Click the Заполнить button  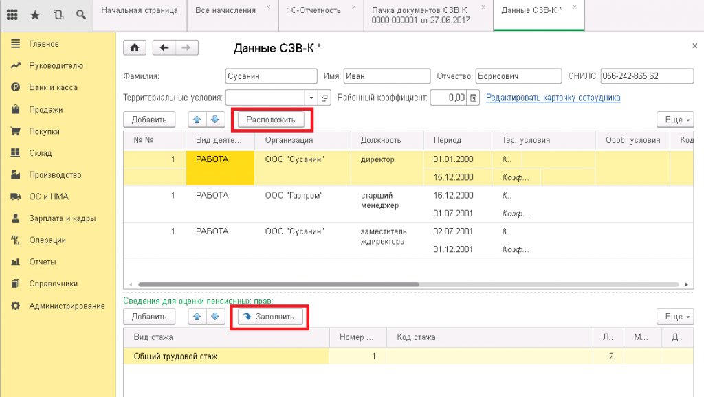click(x=269, y=317)
